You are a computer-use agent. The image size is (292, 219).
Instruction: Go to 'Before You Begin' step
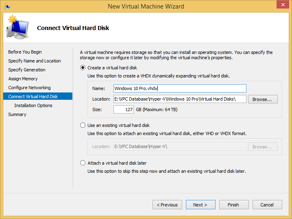(x=25, y=52)
